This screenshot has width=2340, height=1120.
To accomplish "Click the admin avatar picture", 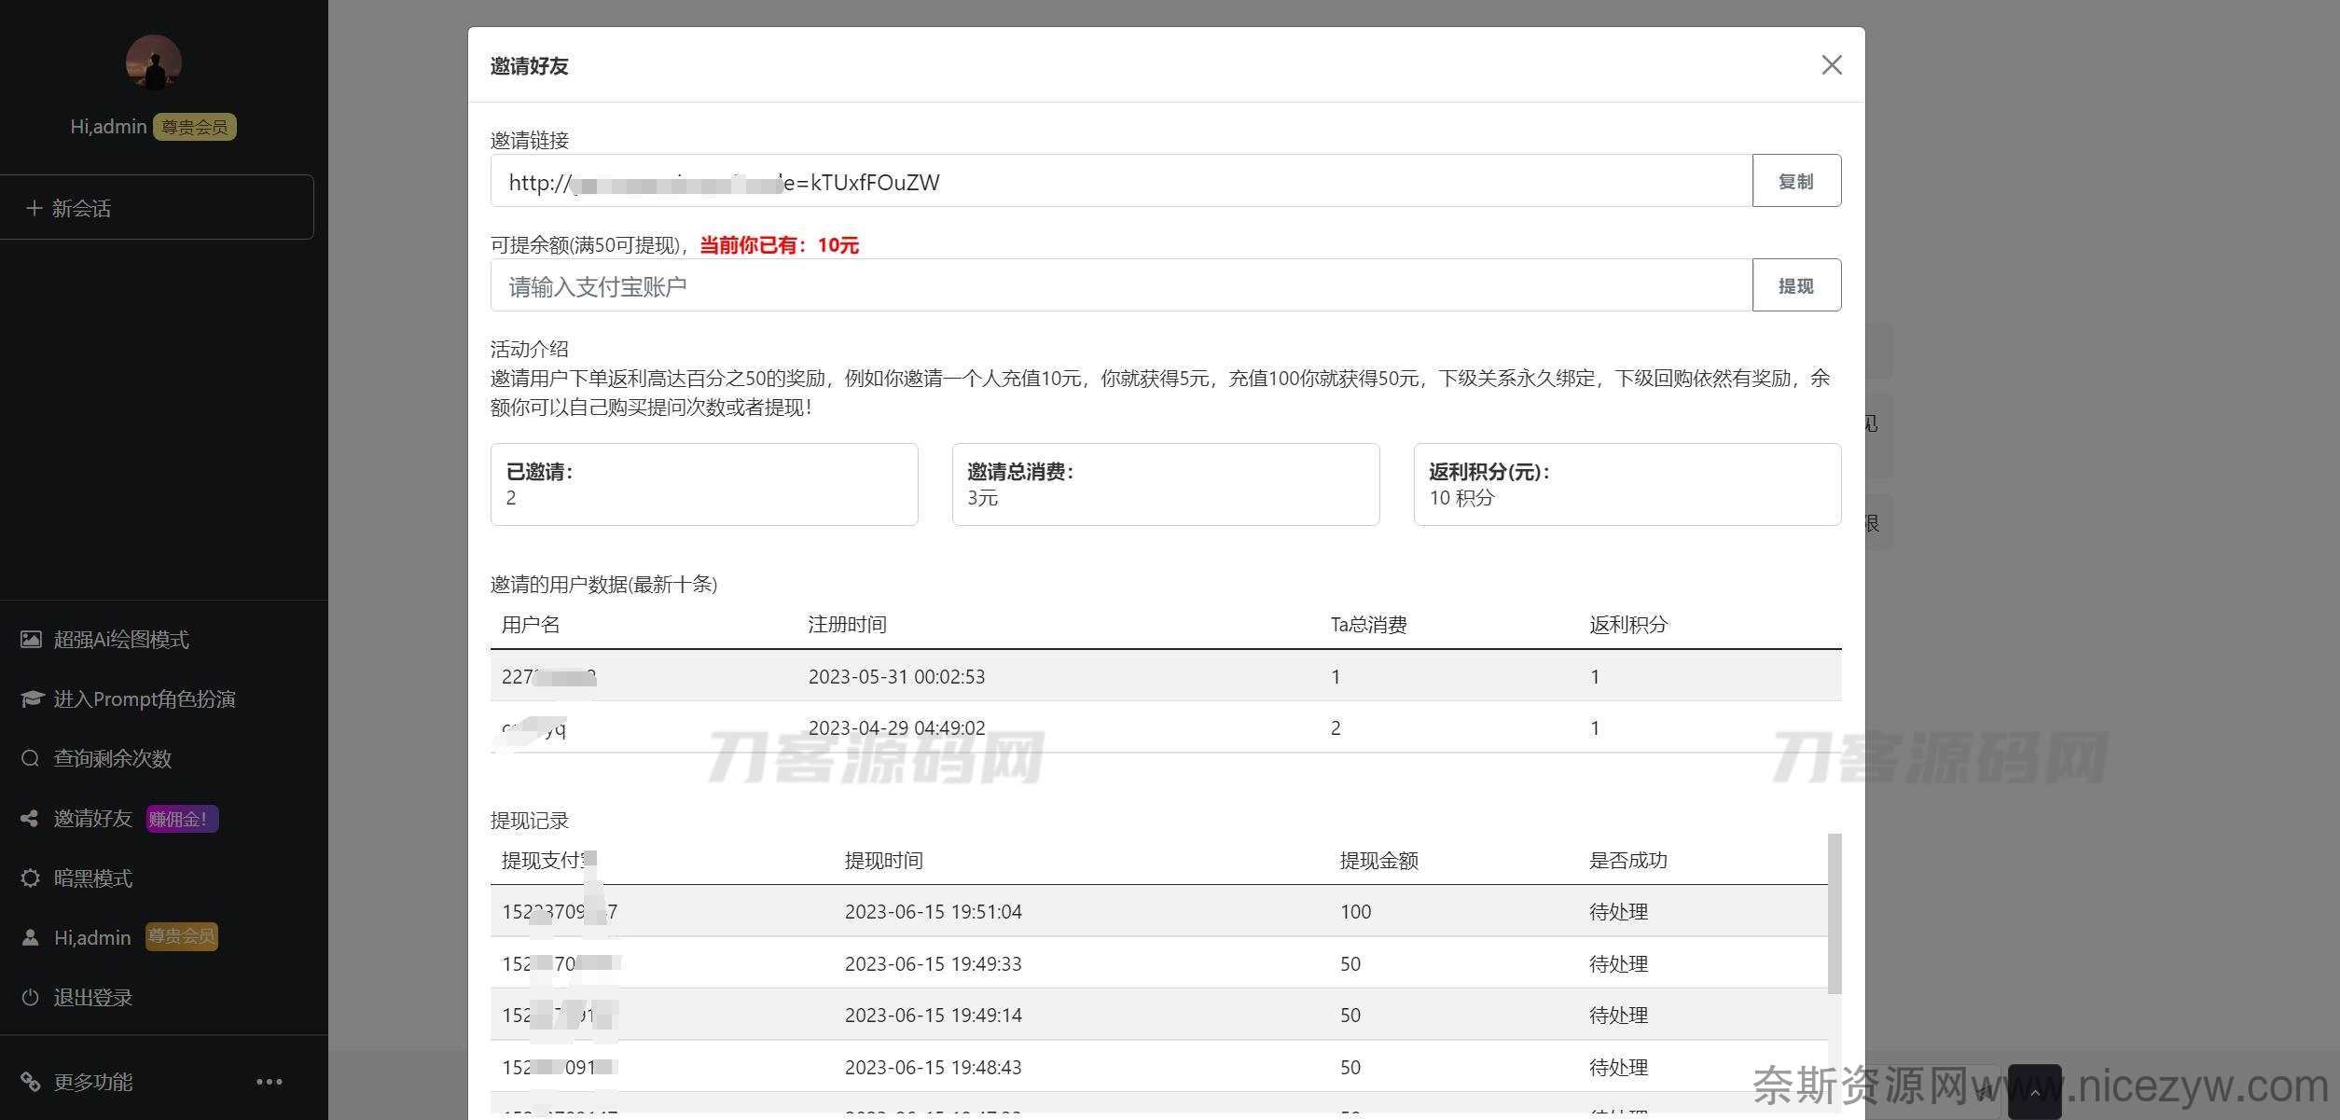I will [154, 63].
